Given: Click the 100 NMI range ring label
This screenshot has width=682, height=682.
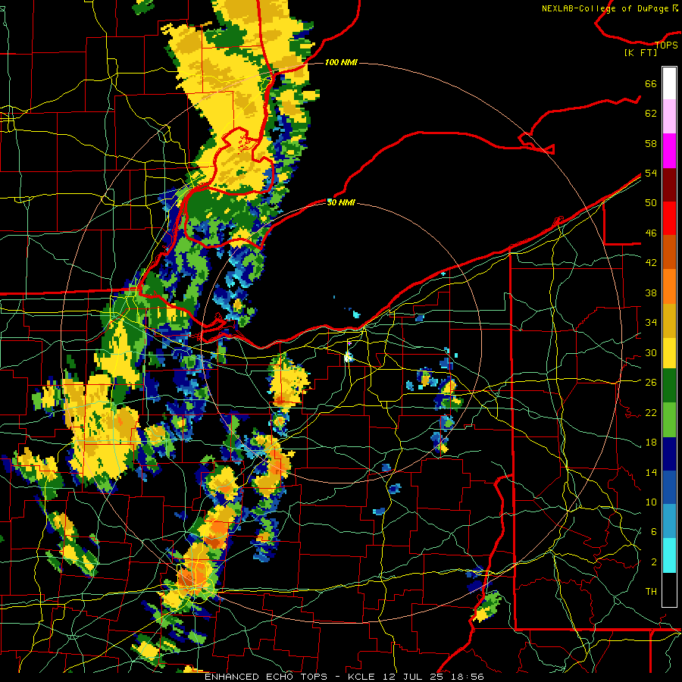Looking at the screenshot, I should point(341,63).
